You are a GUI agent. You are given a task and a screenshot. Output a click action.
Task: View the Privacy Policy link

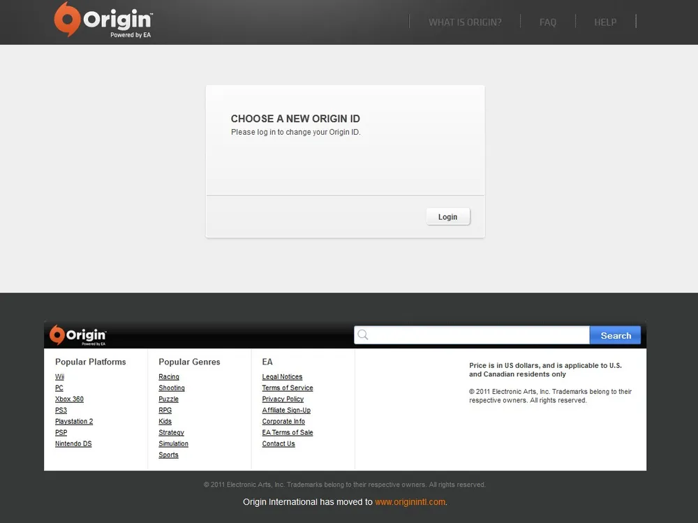[283, 399]
